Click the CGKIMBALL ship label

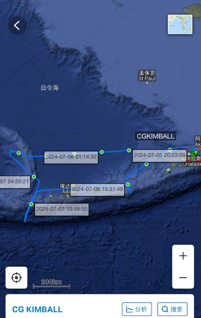point(156,136)
